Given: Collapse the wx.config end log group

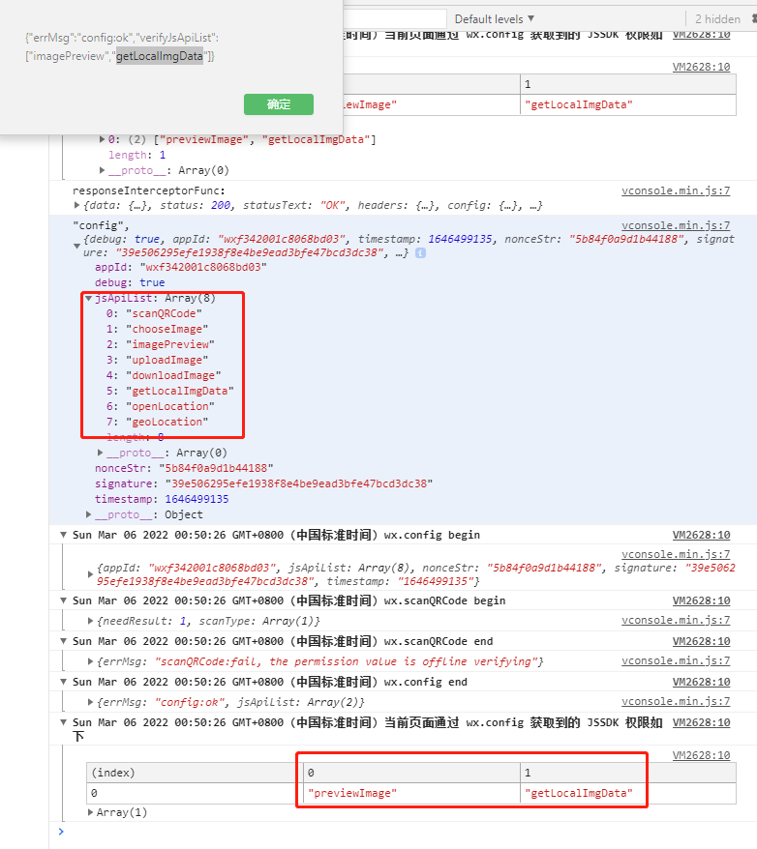Looking at the screenshot, I should [x=63, y=682].
